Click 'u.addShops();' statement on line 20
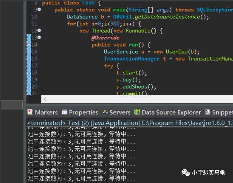The image size is (233, 183). tap(136, 87)
